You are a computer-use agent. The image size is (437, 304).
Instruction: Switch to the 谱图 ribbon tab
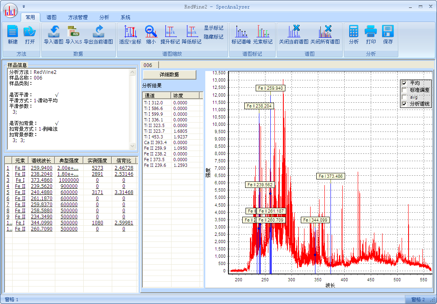tap(52, 17)
